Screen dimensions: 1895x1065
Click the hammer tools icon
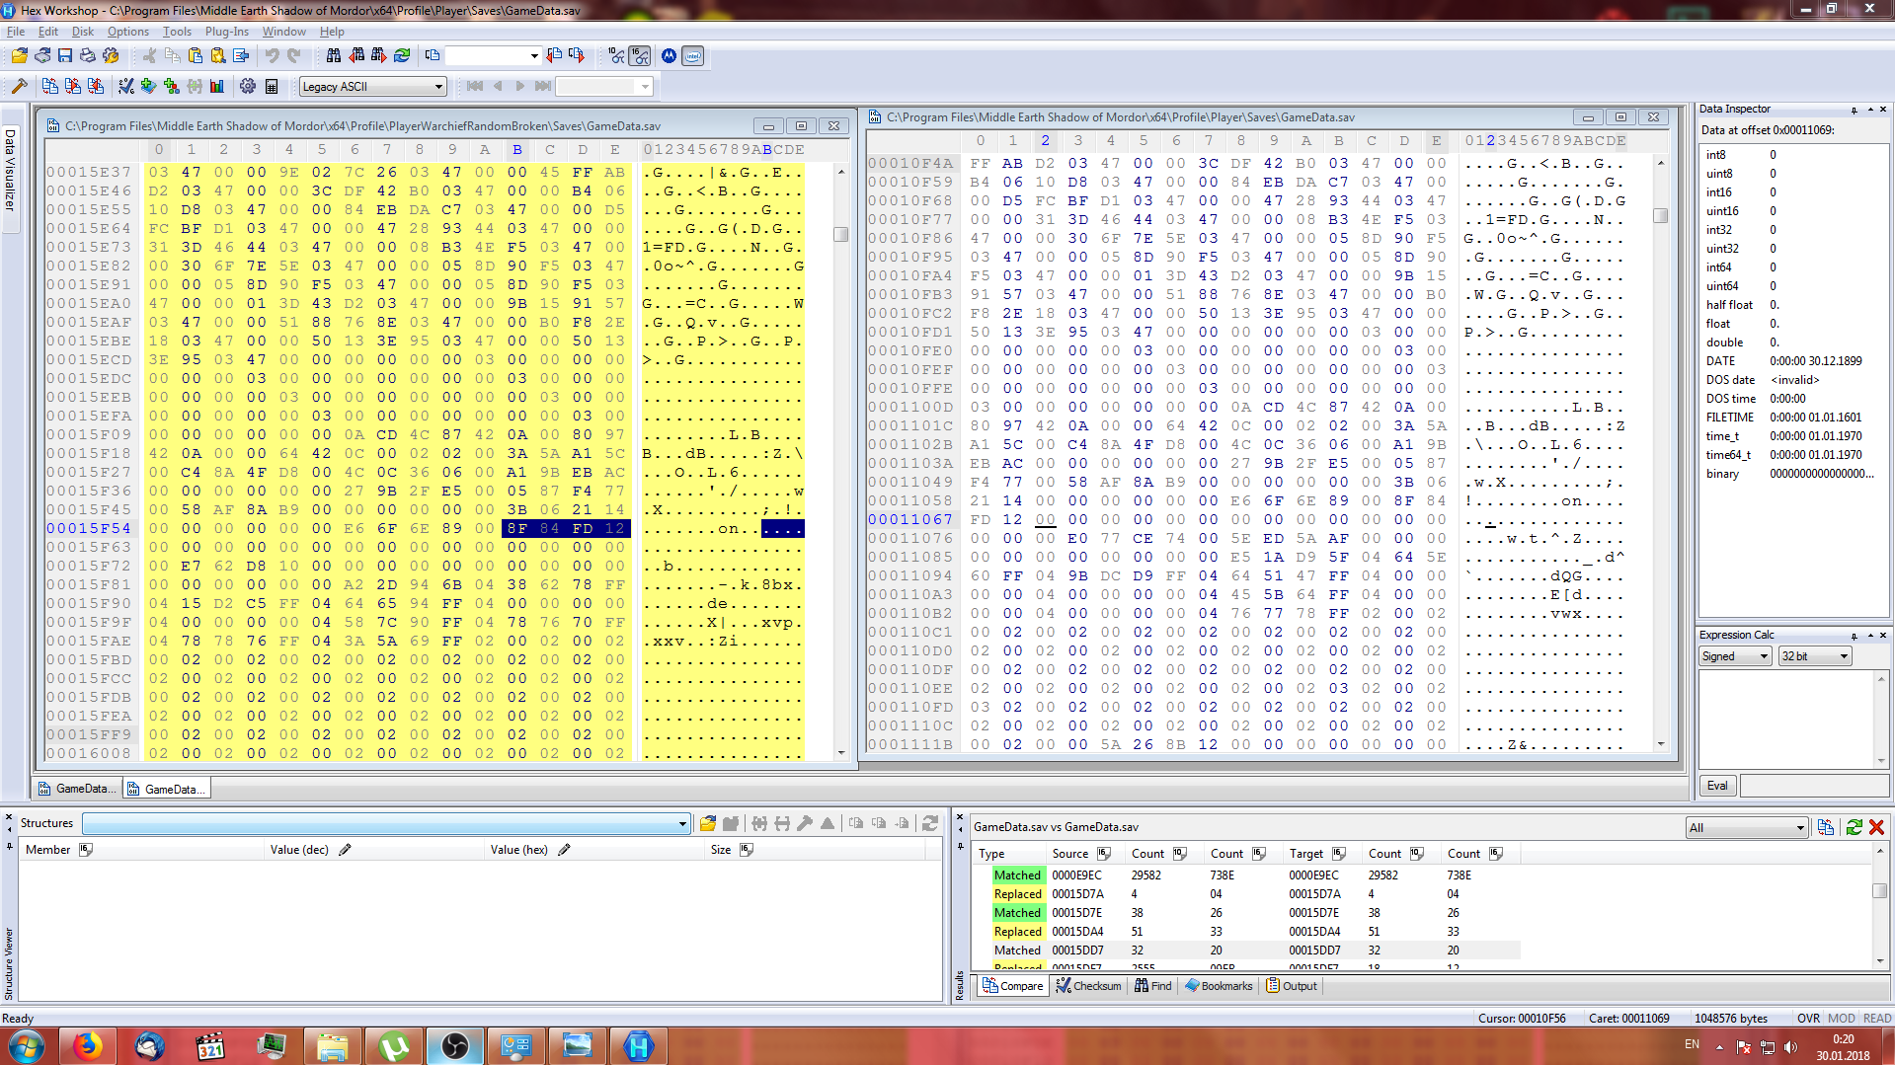[x=19, y=87]
